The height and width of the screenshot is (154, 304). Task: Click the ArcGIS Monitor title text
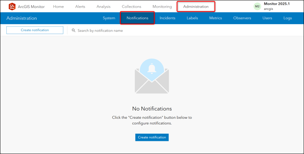31,6
